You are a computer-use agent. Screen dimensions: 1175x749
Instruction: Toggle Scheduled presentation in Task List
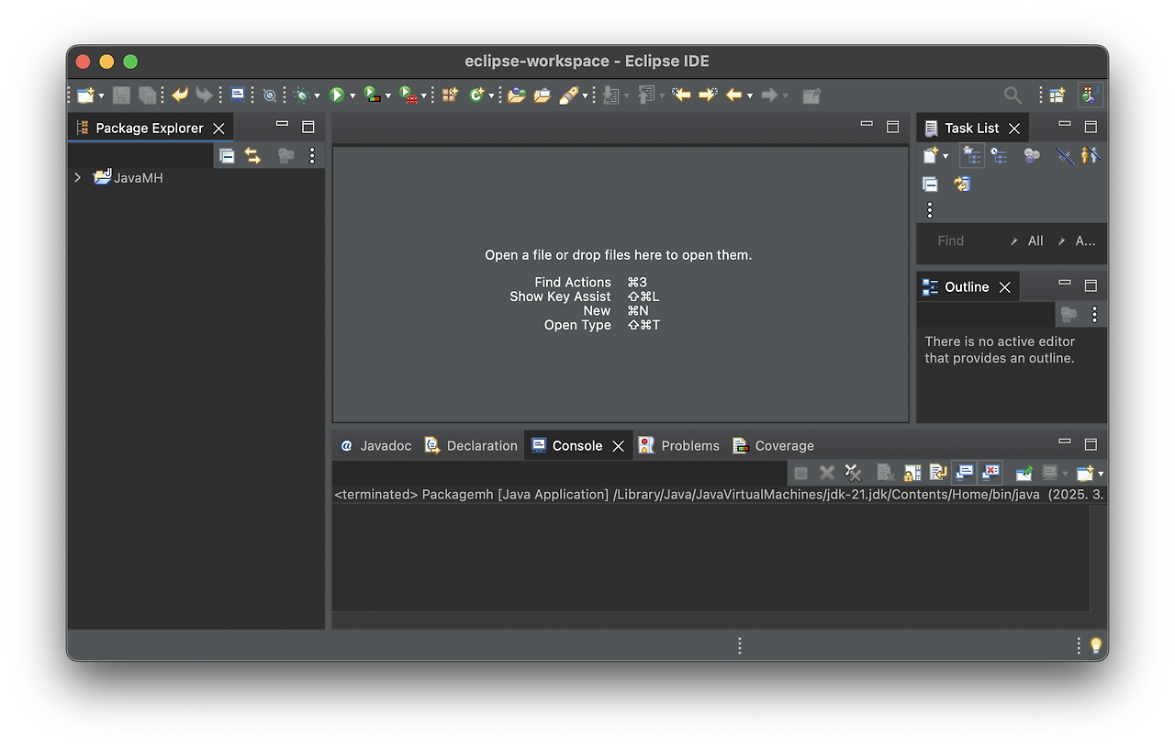pos(999,156)
